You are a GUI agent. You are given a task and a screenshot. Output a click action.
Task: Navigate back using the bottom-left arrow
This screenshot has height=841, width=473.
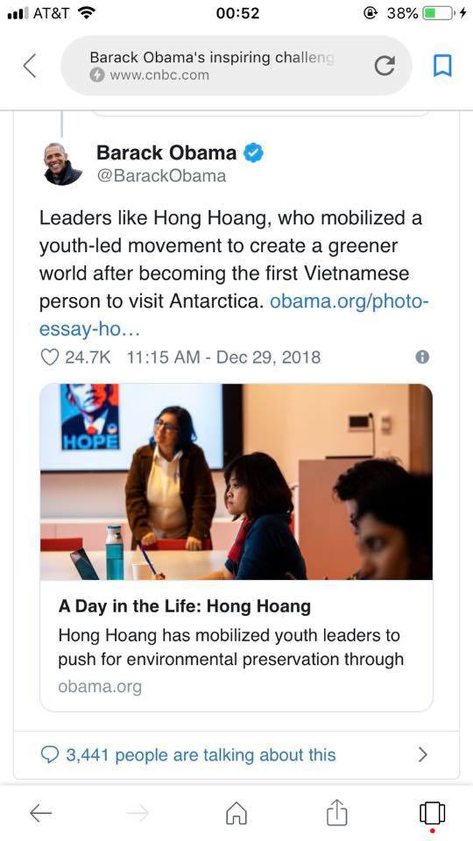[41, 813]
